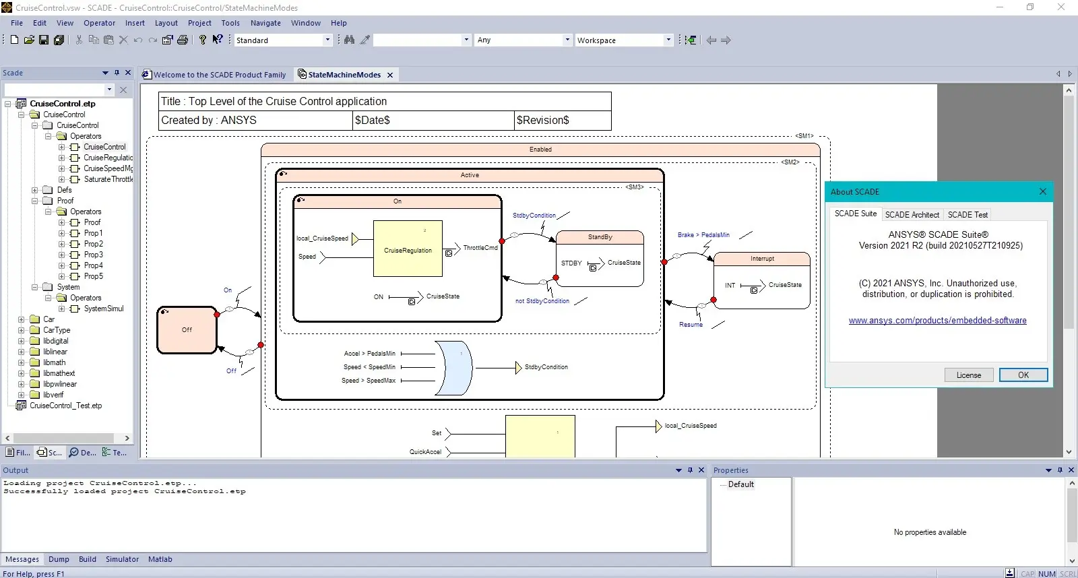Viewport: 1078px width, 578px height.
Task: Click the License button
Action: click(969, 375)
